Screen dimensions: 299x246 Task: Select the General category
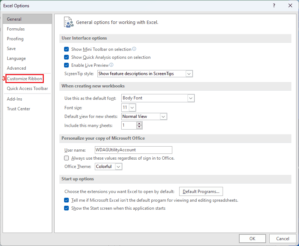click(28, 19)
